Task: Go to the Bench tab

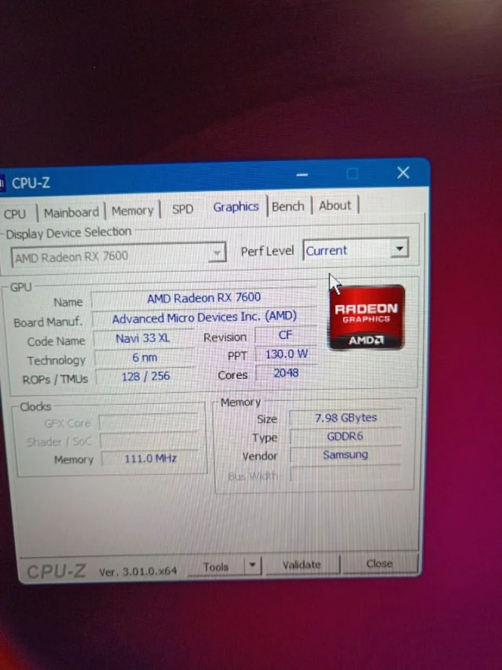Action: tap(288, 206)
